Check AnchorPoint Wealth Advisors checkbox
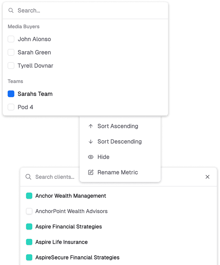Viewport: 220px width, 265px height. [29, 211]
